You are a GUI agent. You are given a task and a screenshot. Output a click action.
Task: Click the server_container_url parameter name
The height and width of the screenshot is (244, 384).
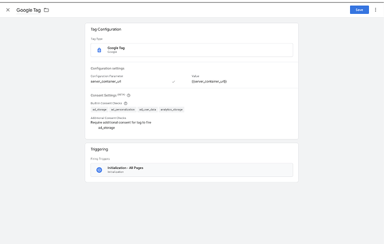coord(106,82)
